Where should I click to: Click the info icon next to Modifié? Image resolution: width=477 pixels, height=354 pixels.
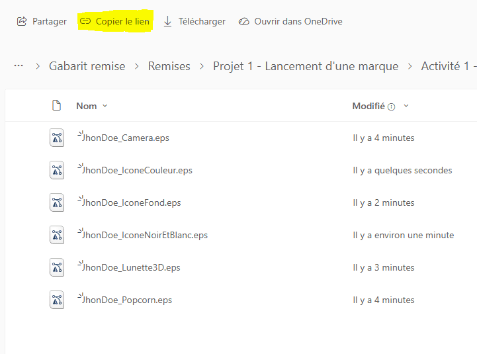point(392,107)
